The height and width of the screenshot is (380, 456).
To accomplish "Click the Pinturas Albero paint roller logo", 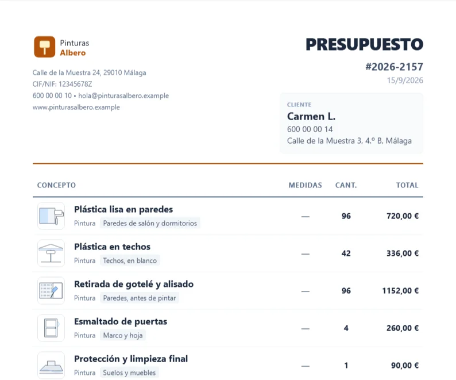I will 44,47.
